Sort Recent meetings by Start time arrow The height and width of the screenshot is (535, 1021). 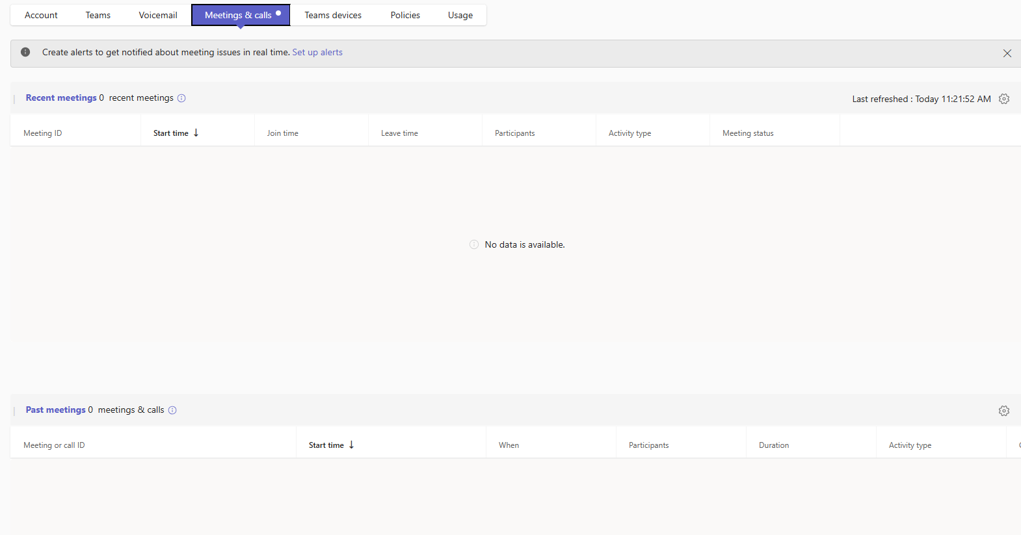[196, 133]
